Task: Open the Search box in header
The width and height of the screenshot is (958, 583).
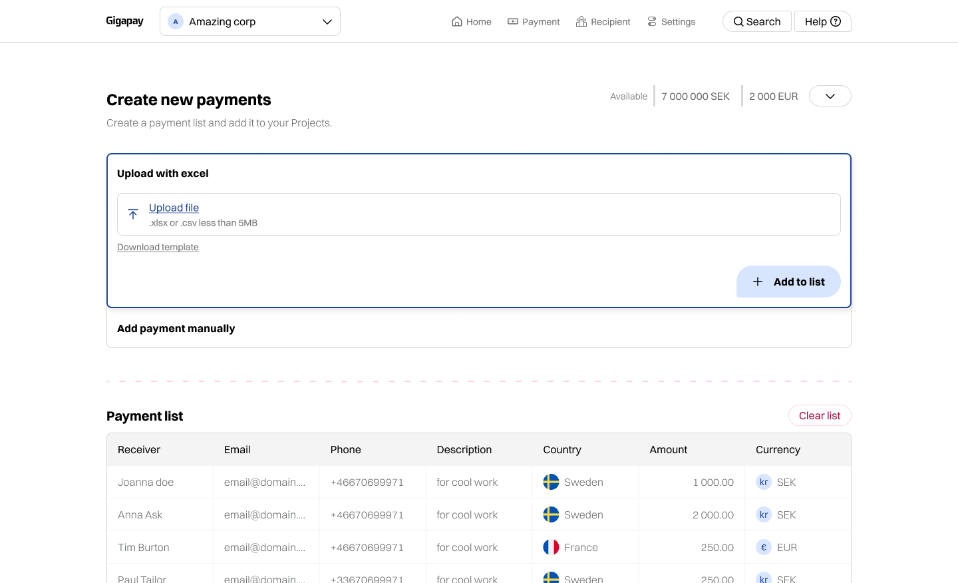Action: [x=756, y=21]
